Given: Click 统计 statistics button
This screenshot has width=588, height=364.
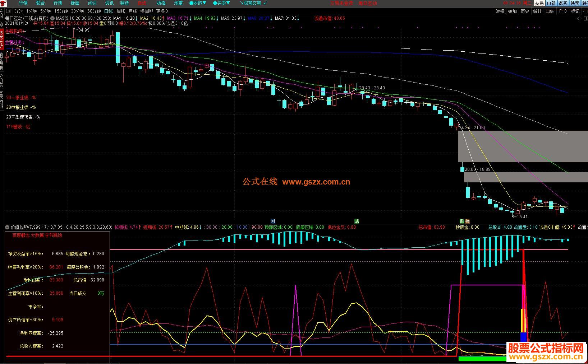Looking at the screenshot, I should click(537, 11).
